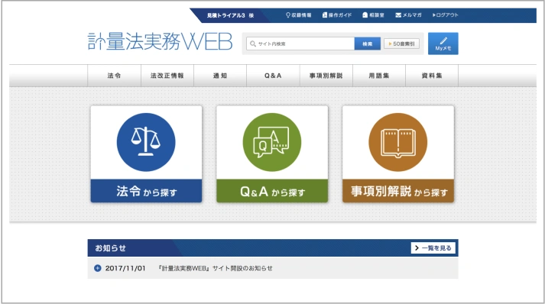Screen dimensions: 545x304
Task: Click the magnifier icon in the search box
Action: click(x=253, y=44)
